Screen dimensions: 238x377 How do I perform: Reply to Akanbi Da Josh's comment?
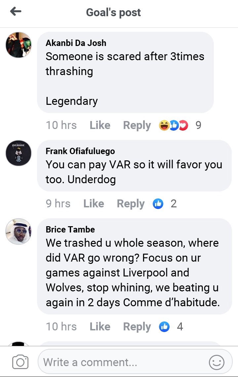click(137, 126)
